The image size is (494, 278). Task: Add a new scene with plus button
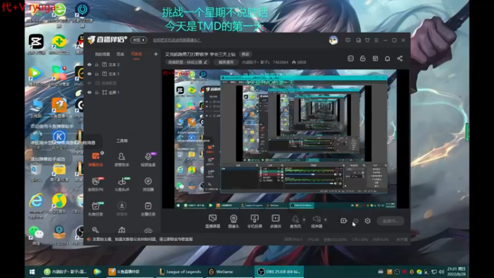pos(156,54)
